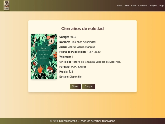Open the Carta menu item

click(134, 6)
